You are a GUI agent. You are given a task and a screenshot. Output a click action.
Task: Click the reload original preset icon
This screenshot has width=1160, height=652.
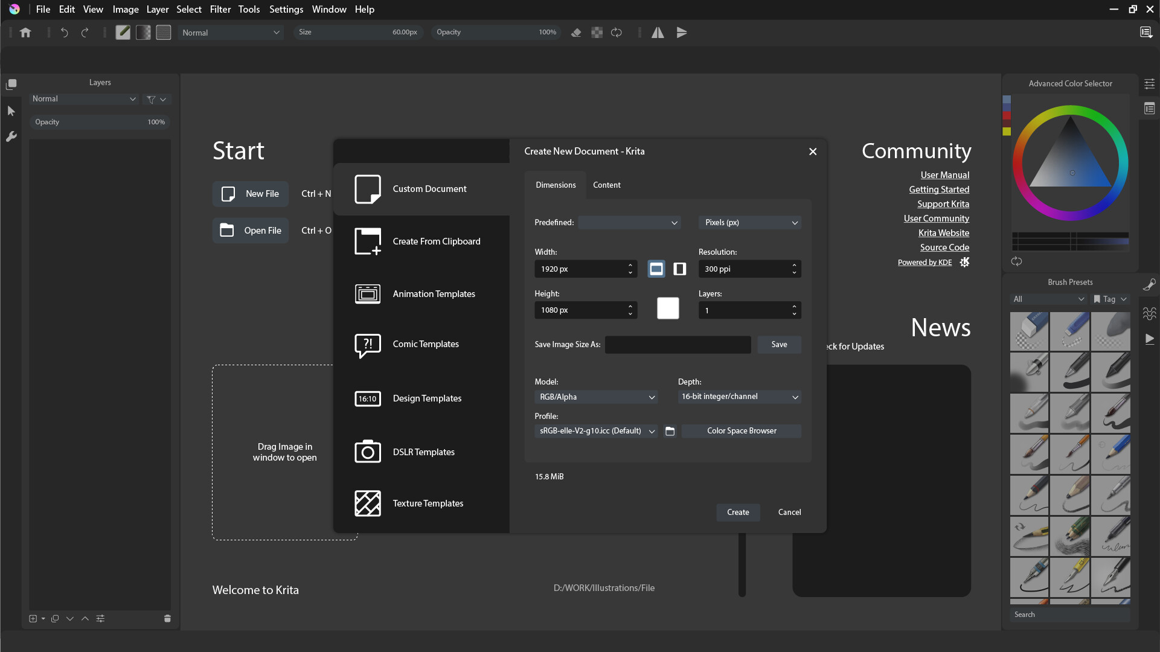tap(617, 33)
